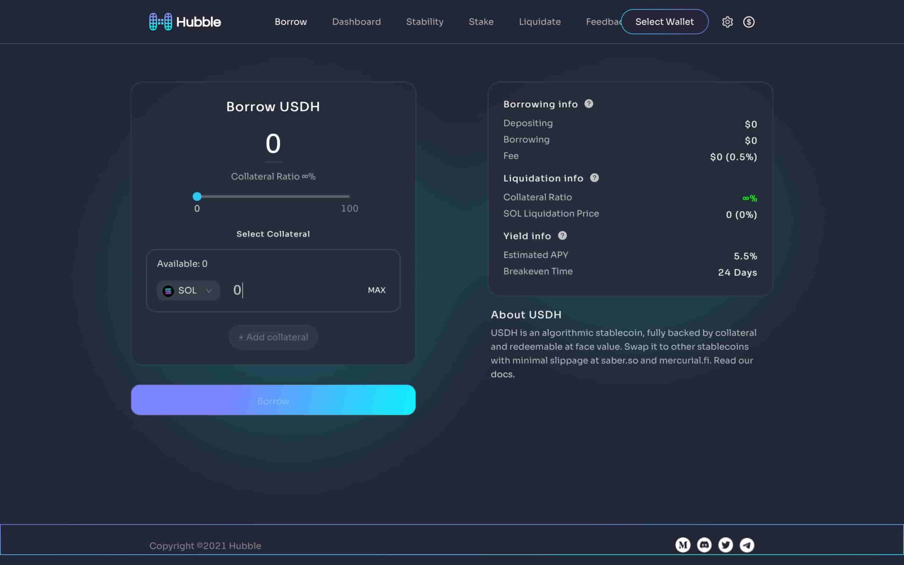The height and width of the screenshot is (565, 904).
Task: Open the Medium icon in the footer
Action: click(683, 545)
